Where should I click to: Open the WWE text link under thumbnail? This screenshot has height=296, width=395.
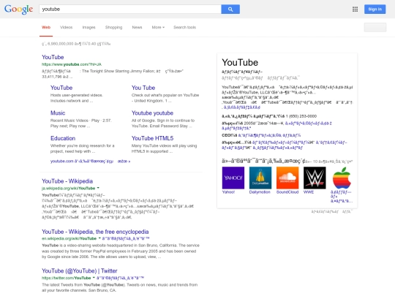[309, 192]
